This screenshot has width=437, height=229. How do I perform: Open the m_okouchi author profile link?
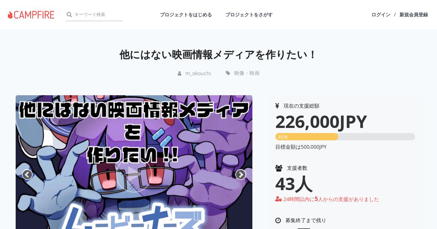coord(198,73)
